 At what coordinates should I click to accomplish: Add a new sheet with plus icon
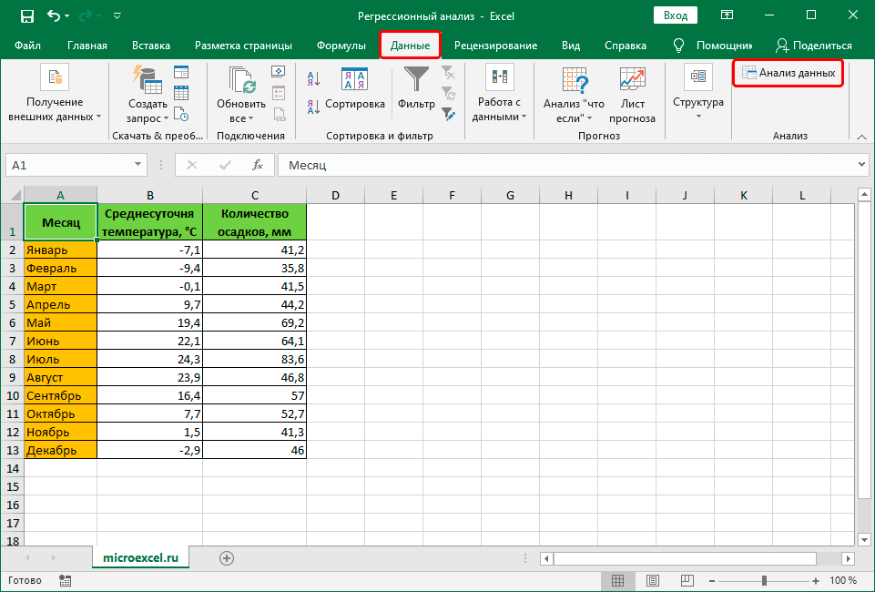(227, 558)
